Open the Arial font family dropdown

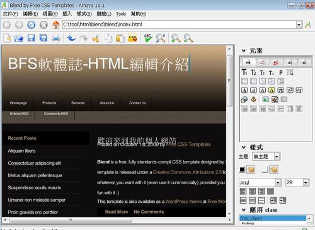(x=278, y=183)
